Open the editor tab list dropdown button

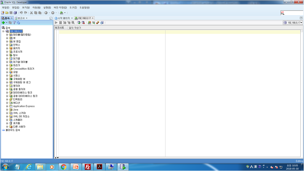coord(301,18)
